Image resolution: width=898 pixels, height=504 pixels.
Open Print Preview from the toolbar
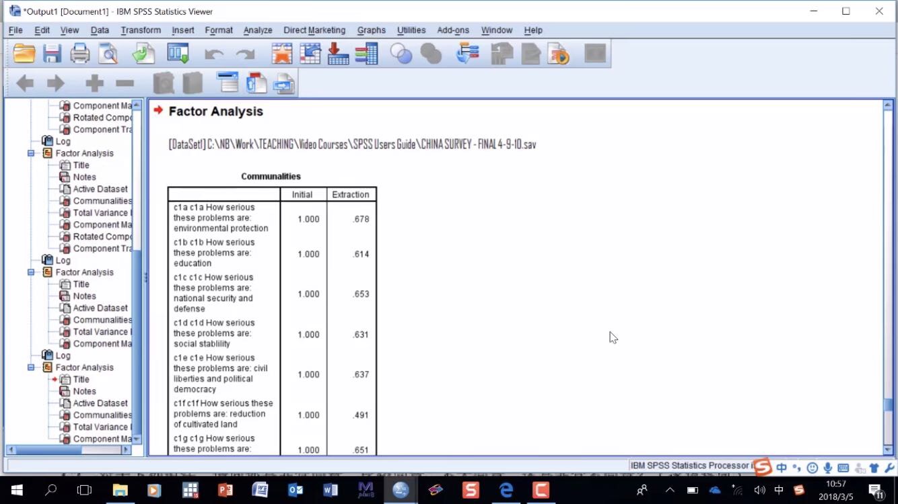click(108, 54)
